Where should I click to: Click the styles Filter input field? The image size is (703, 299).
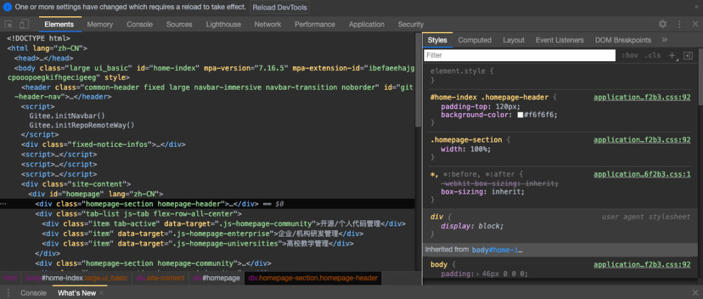coord(519,55)
